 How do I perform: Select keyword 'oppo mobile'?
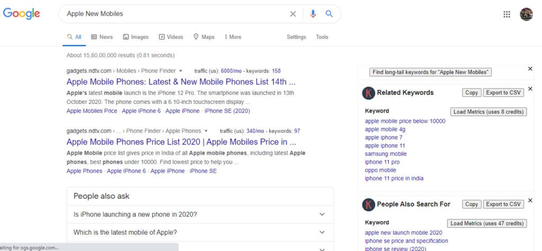[381, 171]
